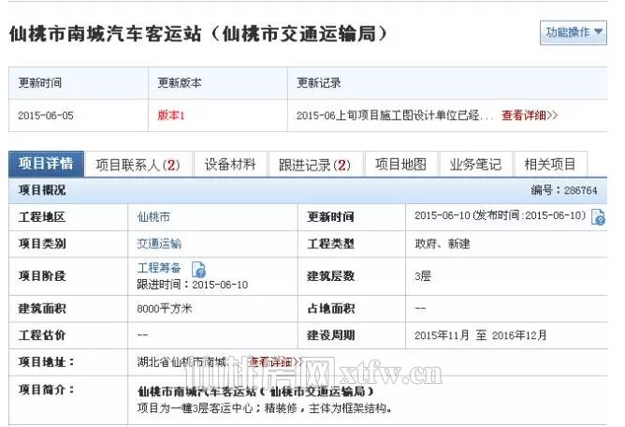View the 相关项目 tab
The width and height of the screenshot is (625, 427).
click(550, 165)
